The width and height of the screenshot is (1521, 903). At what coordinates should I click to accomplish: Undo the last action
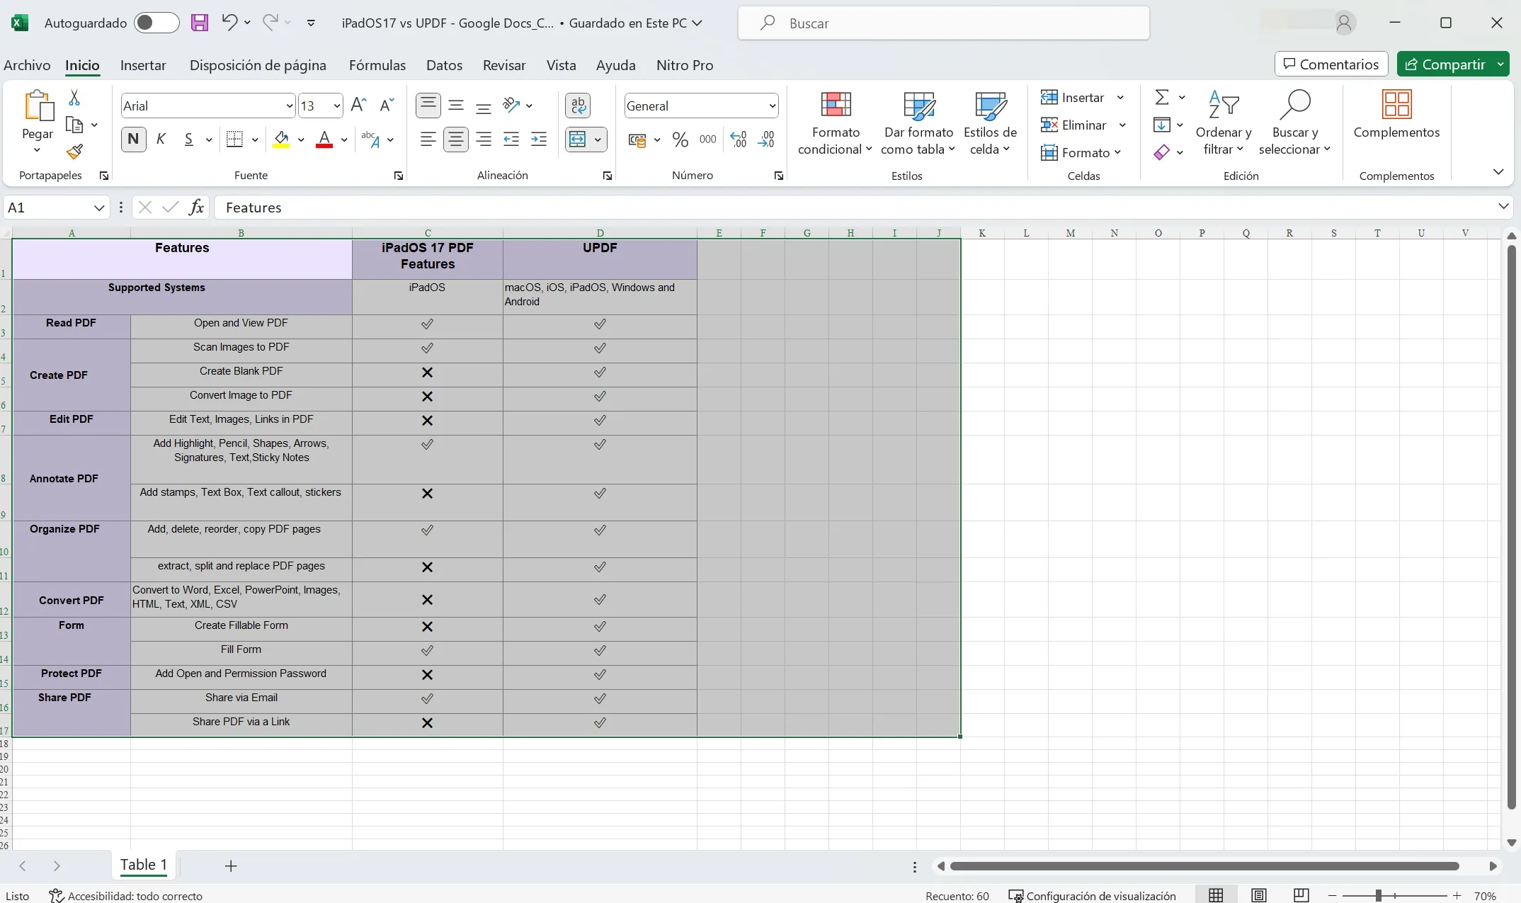[229, 23]
